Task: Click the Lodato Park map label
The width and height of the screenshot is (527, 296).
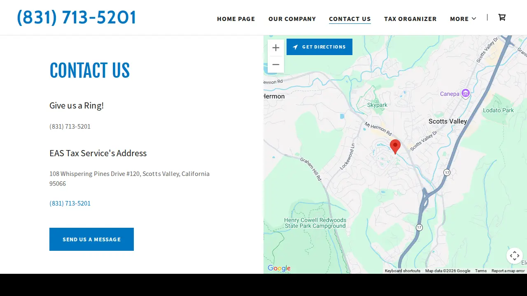Action: (498, 110)
